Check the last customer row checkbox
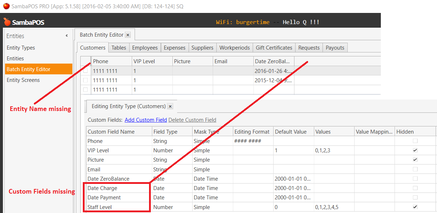437x213 pixels. (x=85, y=90)
